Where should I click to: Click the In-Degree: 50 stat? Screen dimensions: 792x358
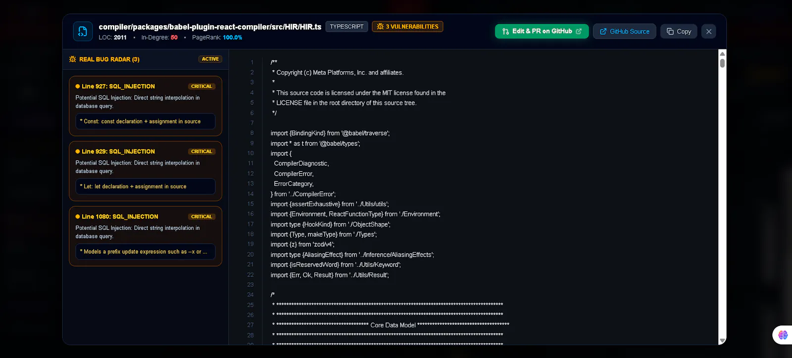pos(159,38)
